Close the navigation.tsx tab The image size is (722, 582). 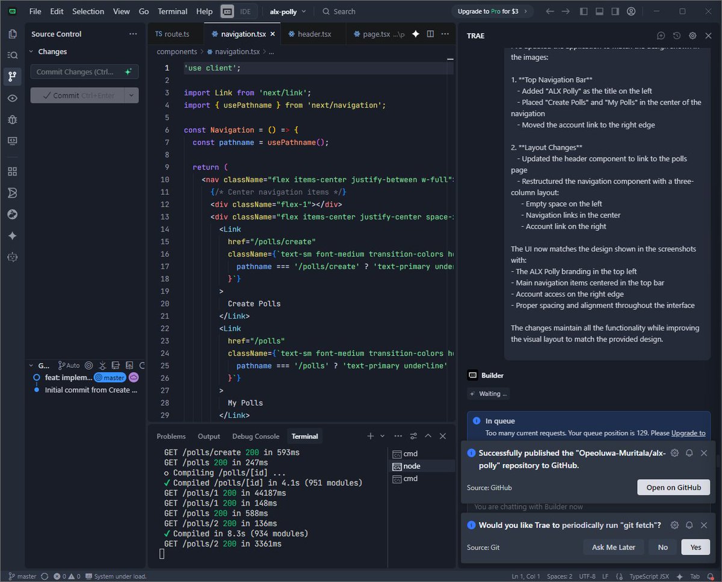pos(273,34)
